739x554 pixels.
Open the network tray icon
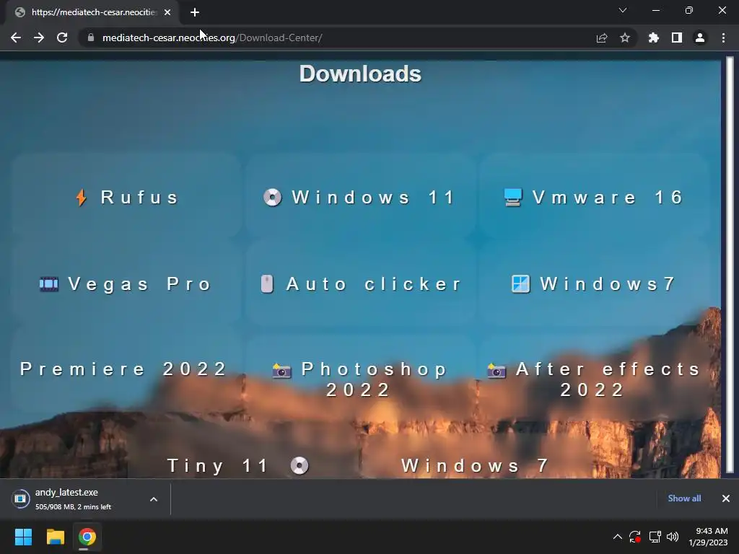tap(655, 537)
